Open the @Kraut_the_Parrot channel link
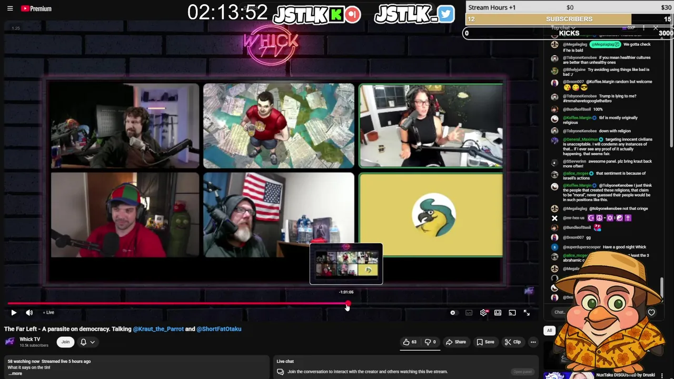The image size is (674, 379). pos(158,329)
